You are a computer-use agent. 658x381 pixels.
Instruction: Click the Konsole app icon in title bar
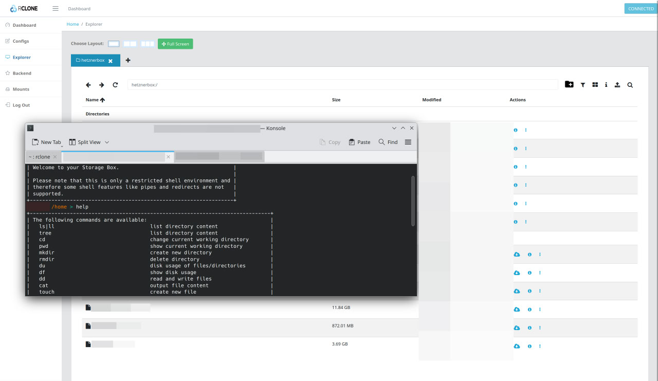(30, 128)
